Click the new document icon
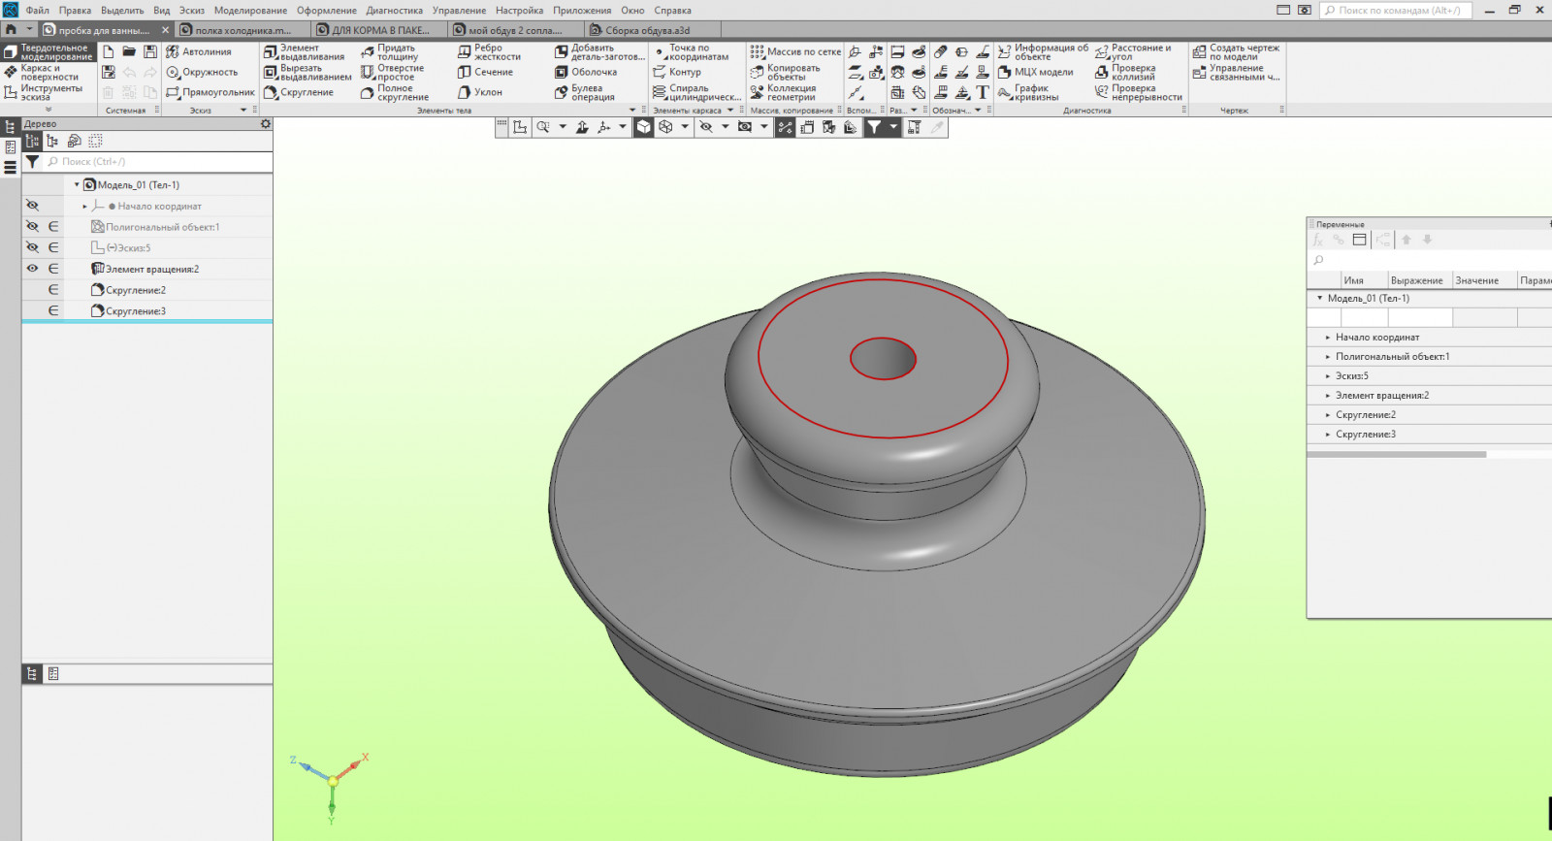1552x841 pixels. coord(109,51)
